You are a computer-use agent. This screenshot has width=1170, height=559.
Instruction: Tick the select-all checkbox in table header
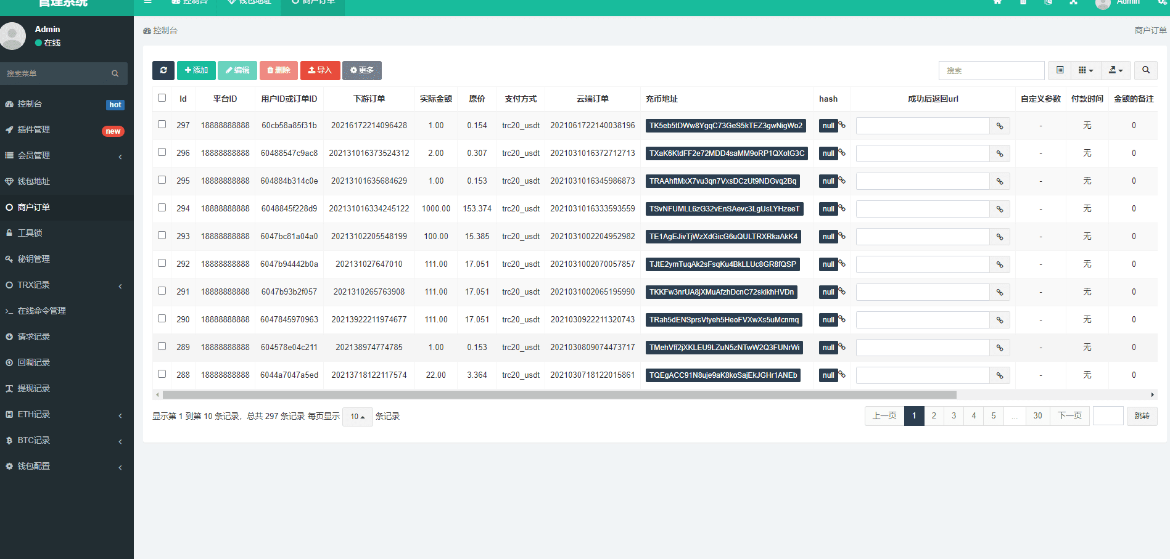(x=162, y=98)
